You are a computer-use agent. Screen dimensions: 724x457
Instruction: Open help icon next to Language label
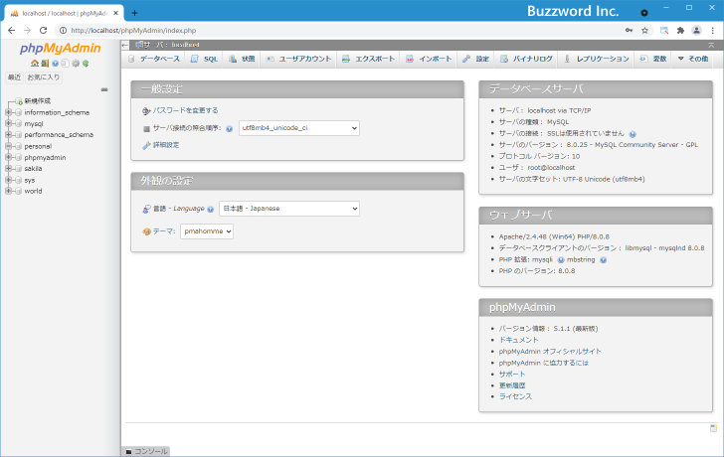click(x=210, y=209)
